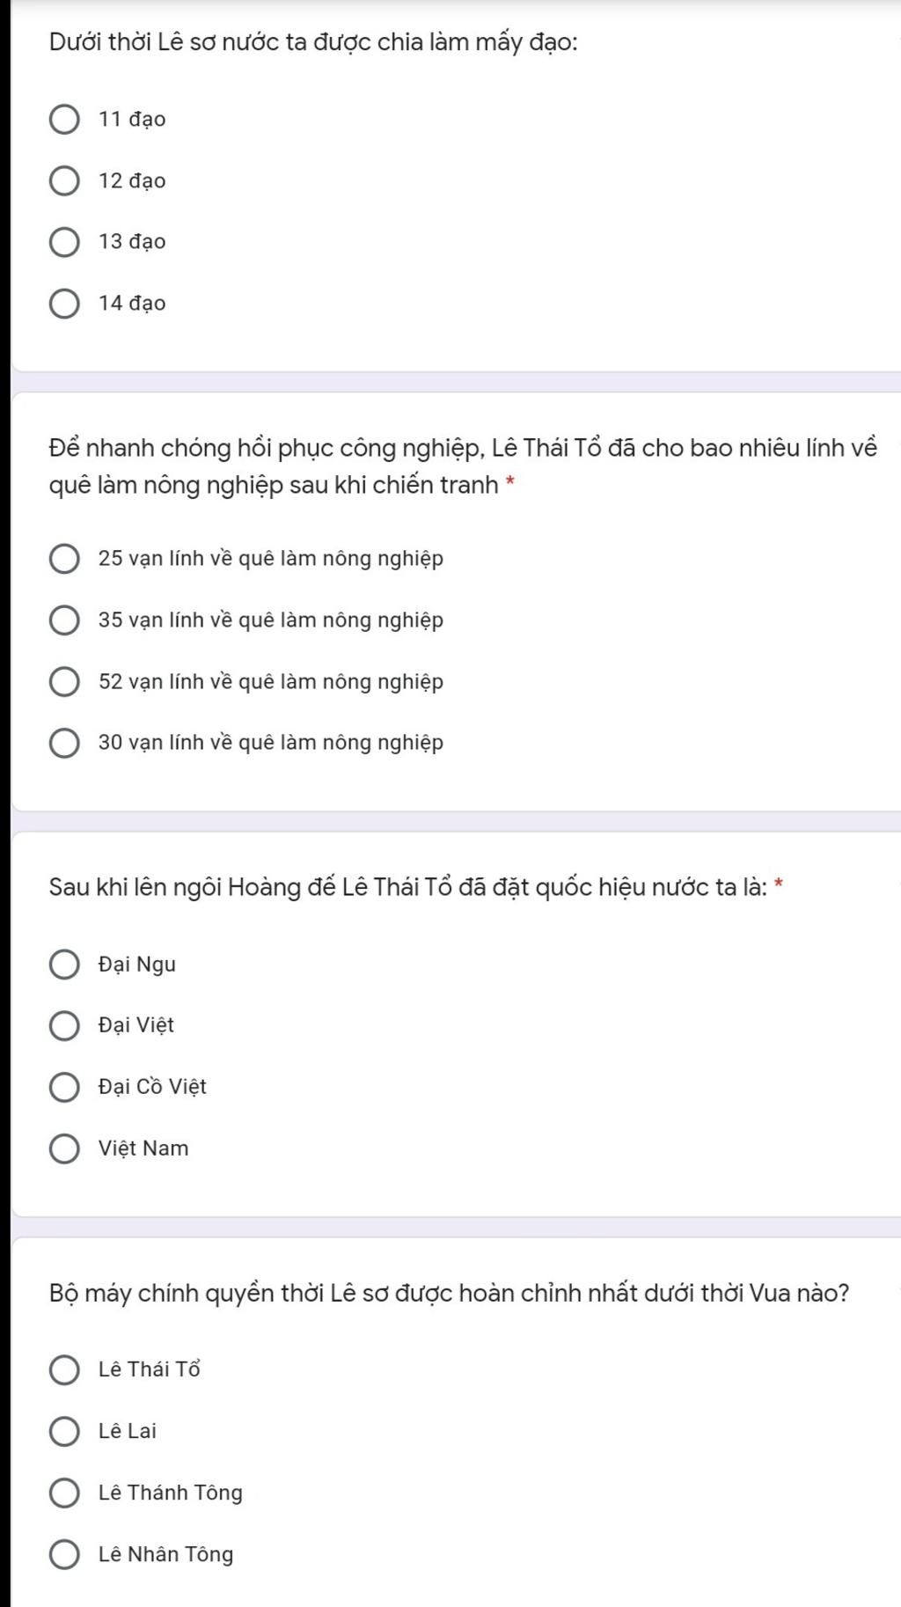
Task: Select "25 vạn lính" option
Action: pos(64,559)
